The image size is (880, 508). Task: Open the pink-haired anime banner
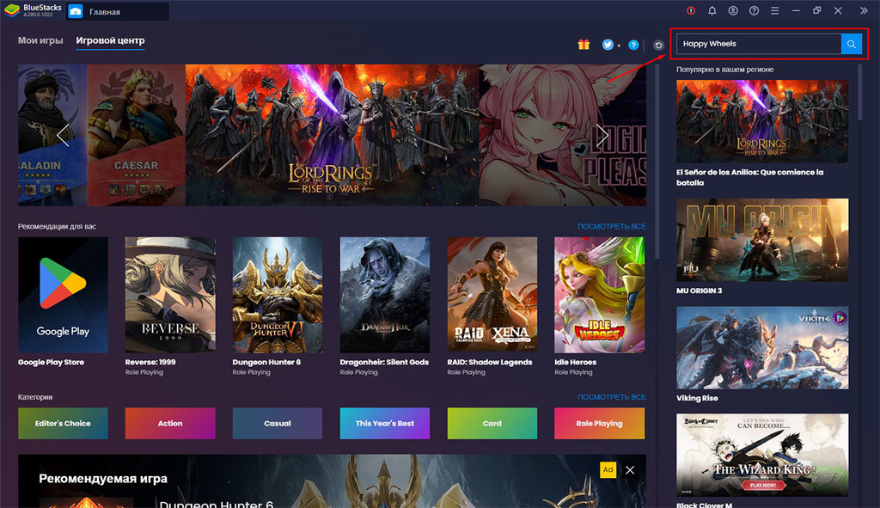(562, 135)
